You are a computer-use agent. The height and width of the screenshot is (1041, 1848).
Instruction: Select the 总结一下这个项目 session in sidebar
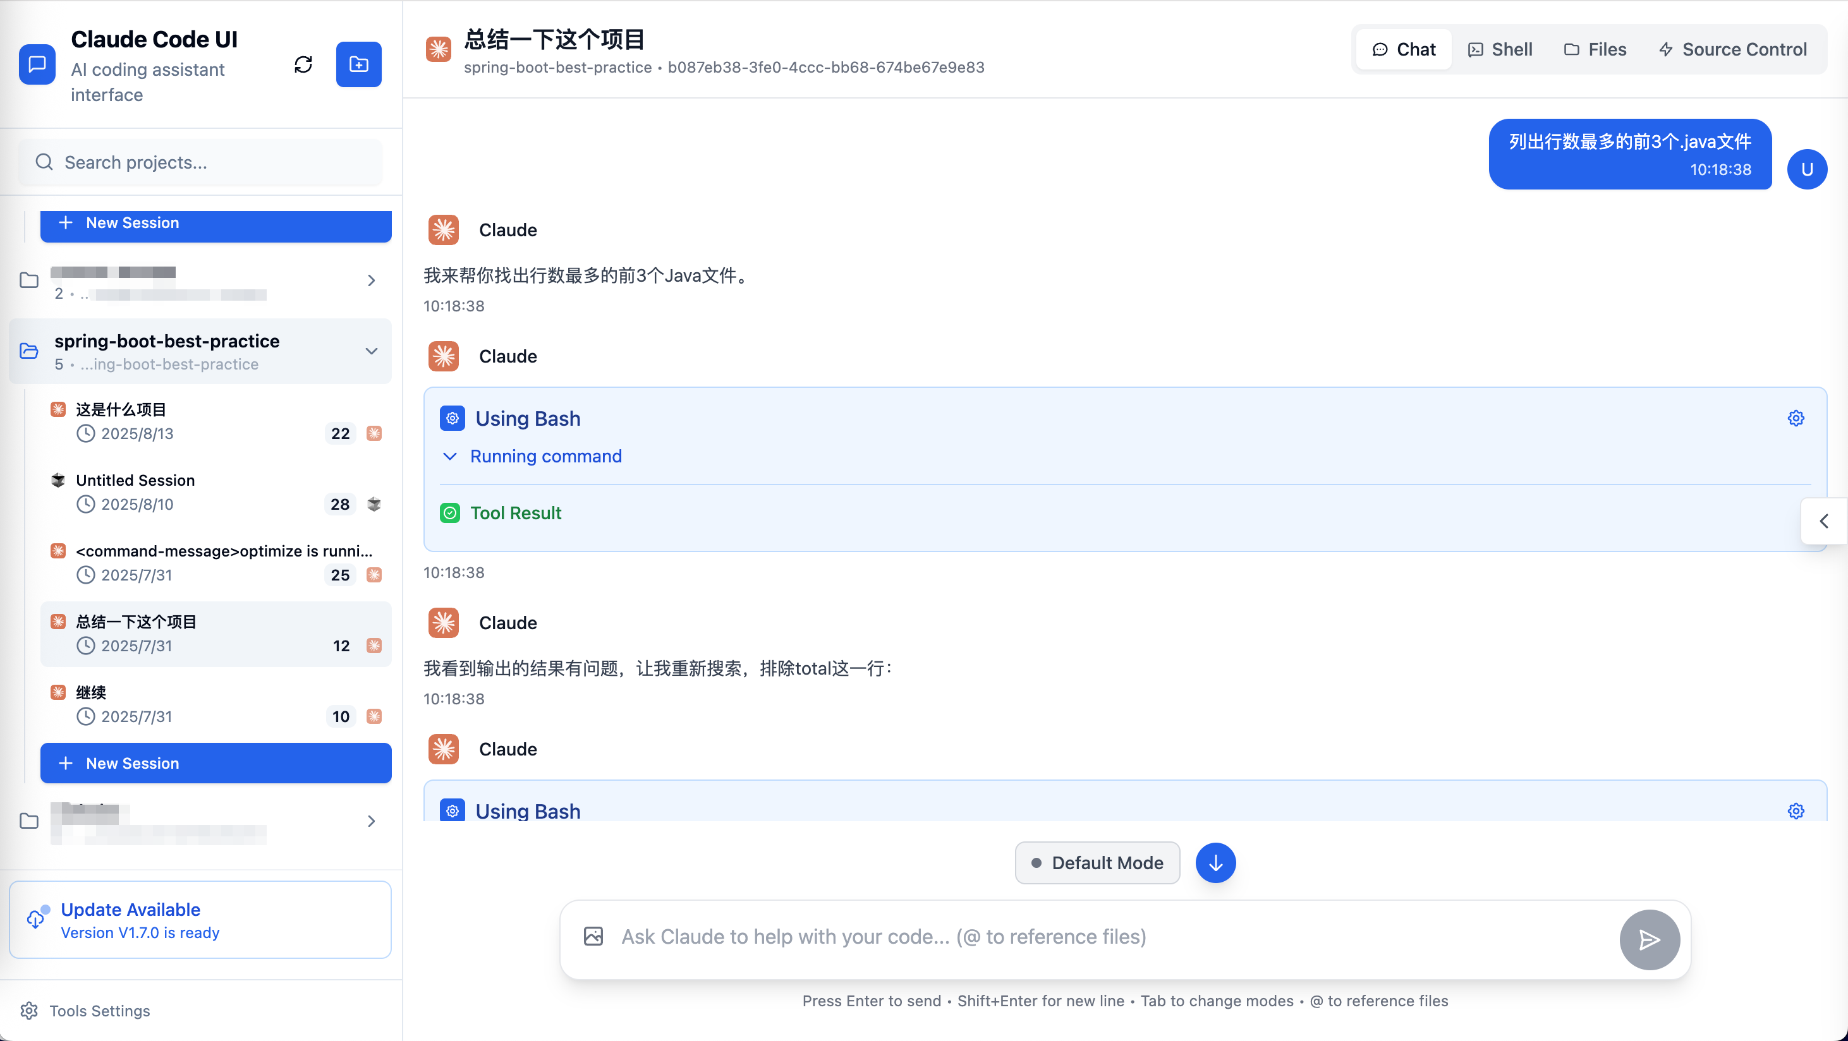coord(216,634)
